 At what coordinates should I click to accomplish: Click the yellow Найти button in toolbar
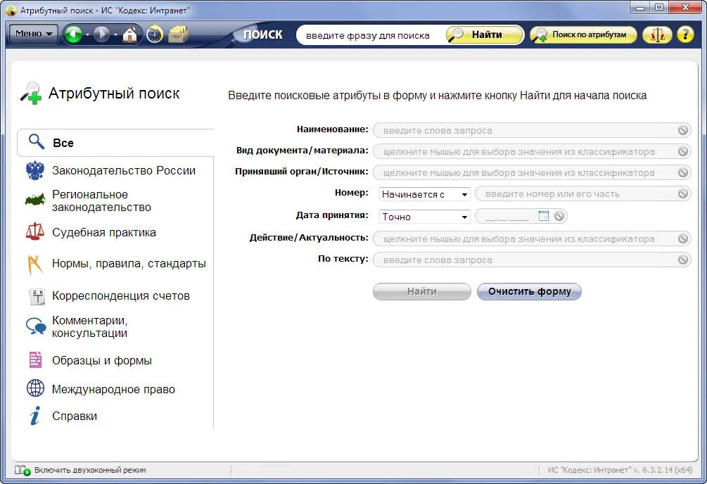tap(485, 34)
